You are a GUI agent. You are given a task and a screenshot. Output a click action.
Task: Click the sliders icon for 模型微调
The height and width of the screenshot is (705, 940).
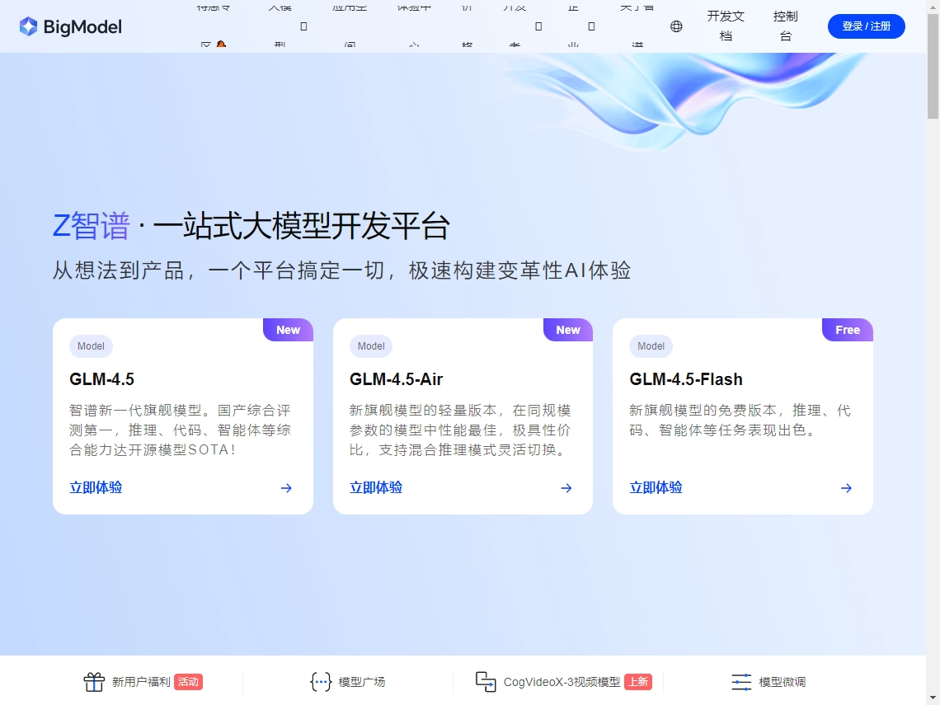coord(741,682)
